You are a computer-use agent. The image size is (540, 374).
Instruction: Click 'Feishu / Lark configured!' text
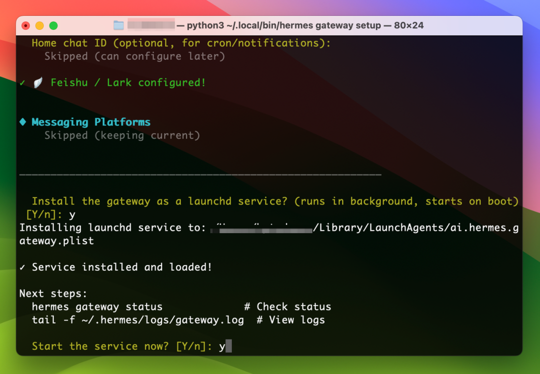(x=128, y=82)
